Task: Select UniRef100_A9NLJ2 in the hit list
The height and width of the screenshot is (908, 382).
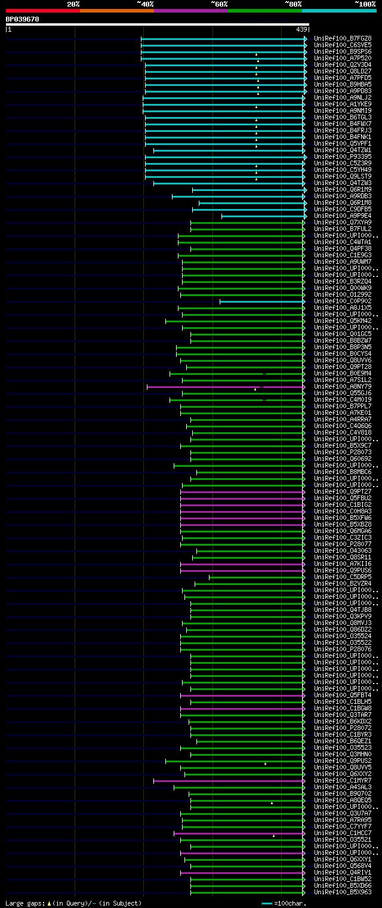Action: pyautogui.click(x=343, y=97)
